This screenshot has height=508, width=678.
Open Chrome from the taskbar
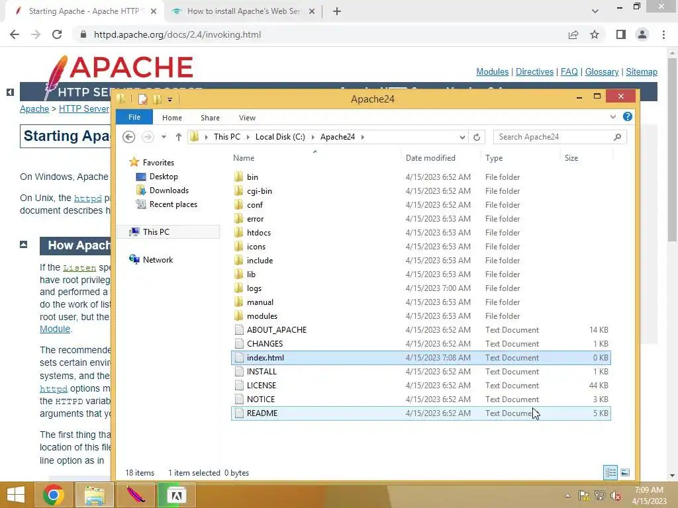point(53,495)
